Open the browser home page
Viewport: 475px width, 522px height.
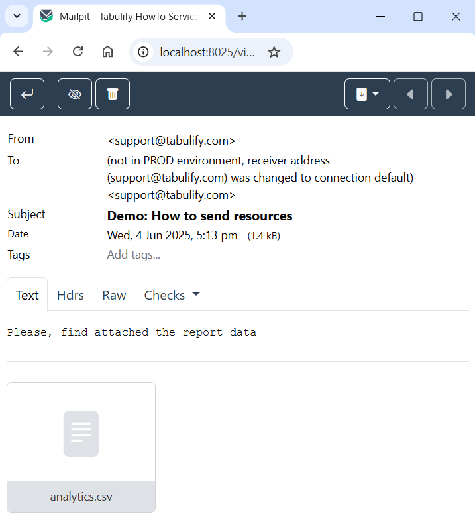107,52
